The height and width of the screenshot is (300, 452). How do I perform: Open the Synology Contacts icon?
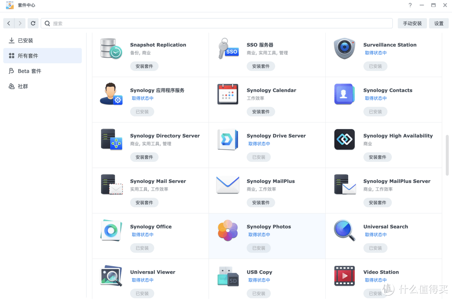(x=344, y=94)
